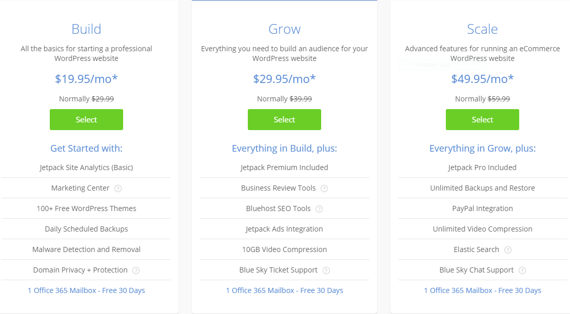570x314 pixels.
Task: Click 'Daily Scheduled Backups' feature
Action: 86,229
